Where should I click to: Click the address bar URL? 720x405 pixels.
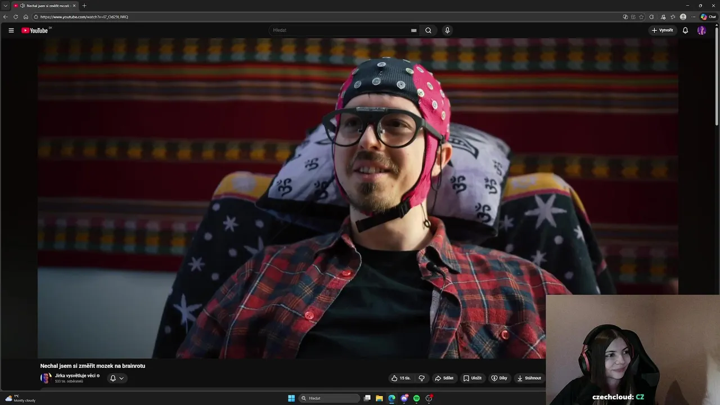pos(84,17)
